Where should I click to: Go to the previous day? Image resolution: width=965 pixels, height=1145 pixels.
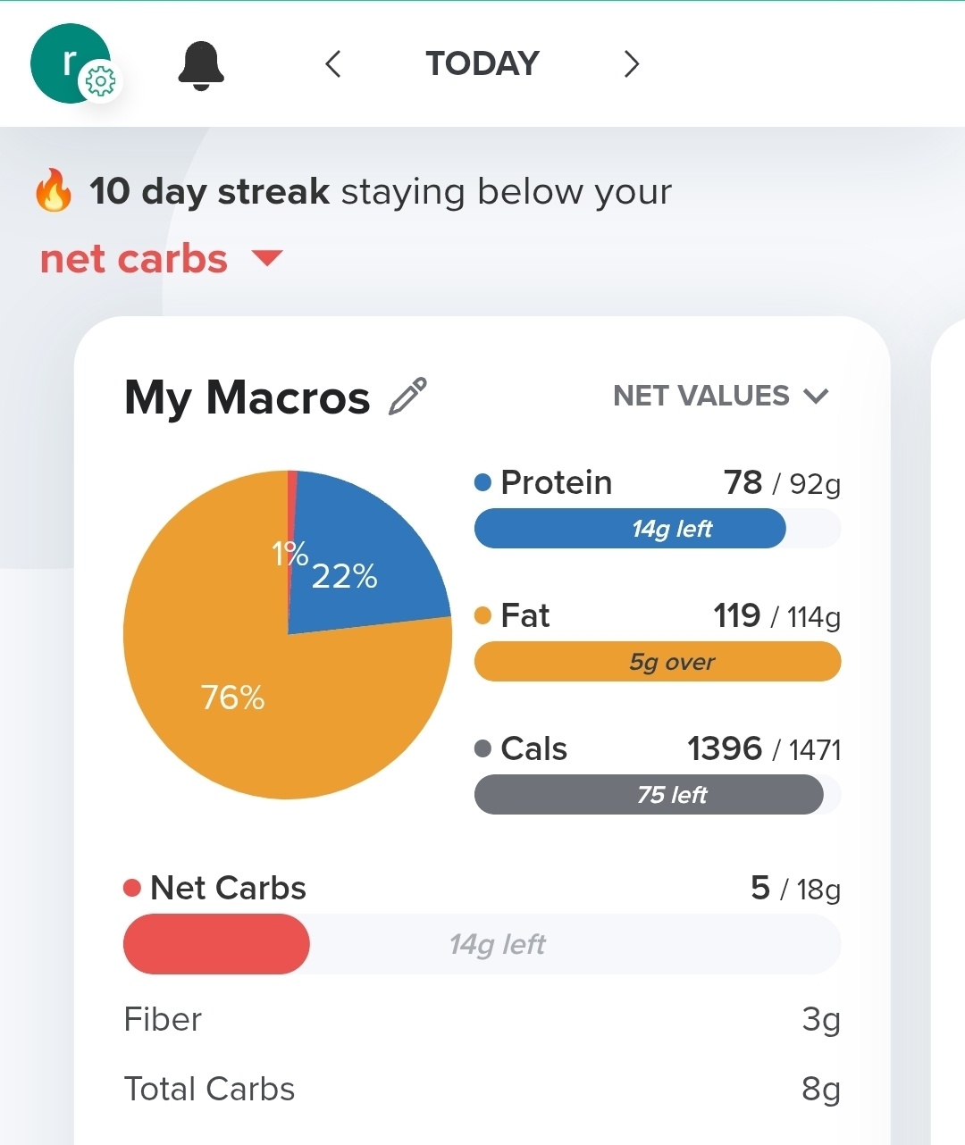point(333,63)
